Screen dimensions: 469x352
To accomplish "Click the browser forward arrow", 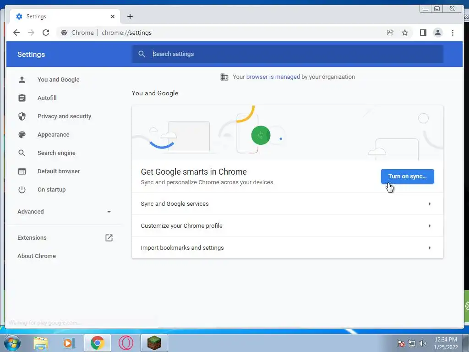I will point(31,33).
